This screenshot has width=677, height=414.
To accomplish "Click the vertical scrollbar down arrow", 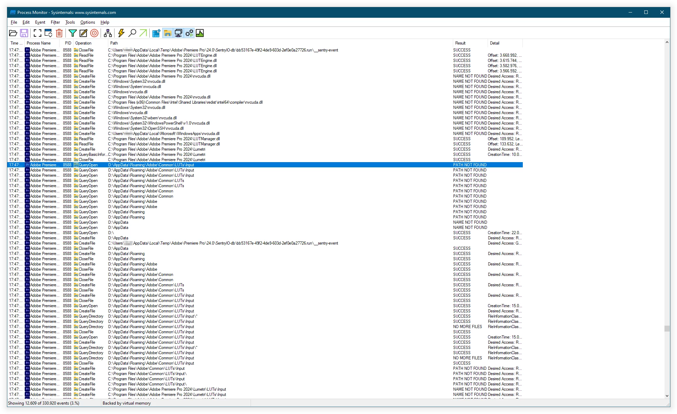I will point(667,396).
